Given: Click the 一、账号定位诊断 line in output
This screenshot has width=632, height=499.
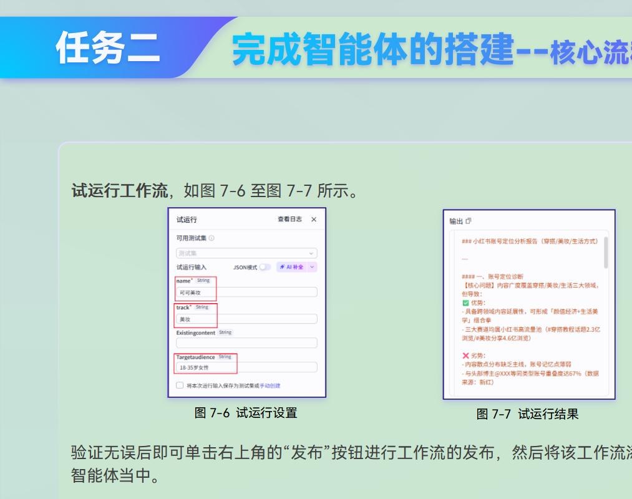Looking at the screenshot, I should pos(492,276).
